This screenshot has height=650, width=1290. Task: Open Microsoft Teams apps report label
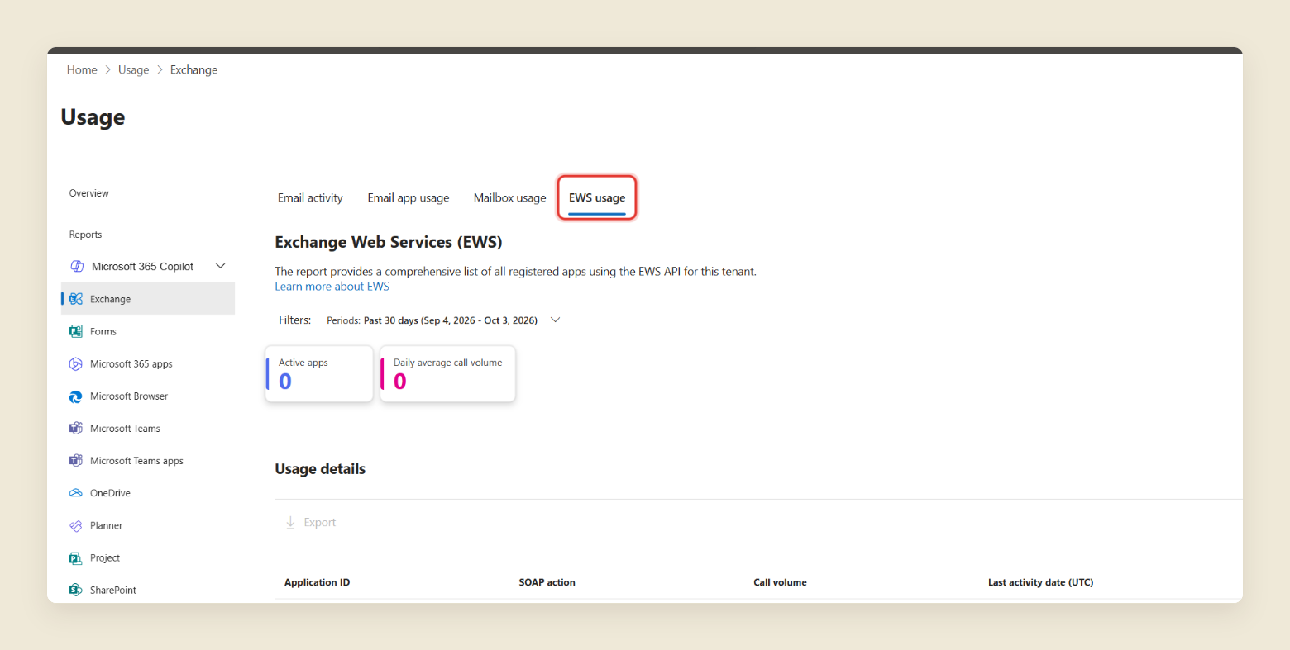tap(136, 461)
